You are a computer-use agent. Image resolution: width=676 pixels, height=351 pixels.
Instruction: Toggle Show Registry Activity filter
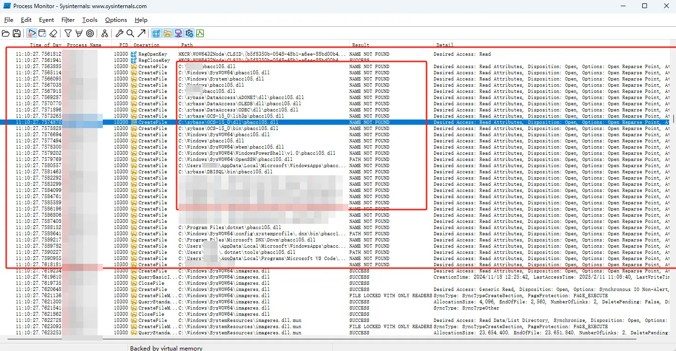point(156,33)
